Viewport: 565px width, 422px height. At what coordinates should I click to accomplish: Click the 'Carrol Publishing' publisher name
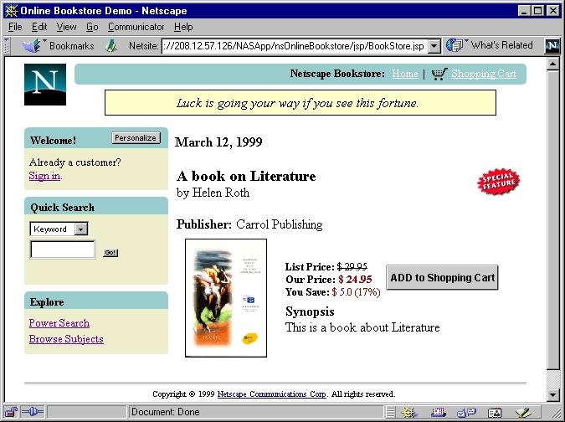280,224
